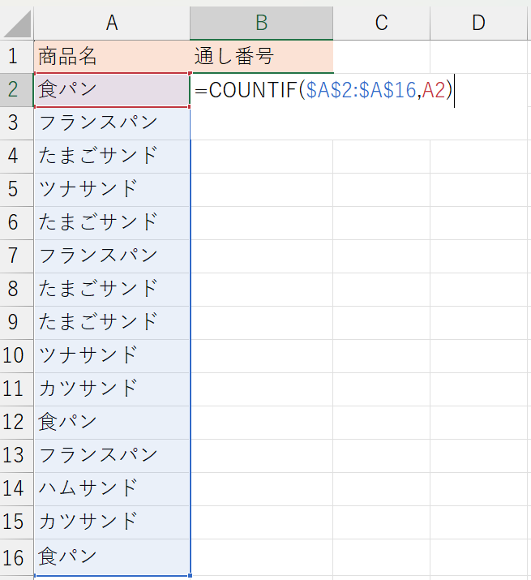Click empty cell B8
Screen dimensions: 531x580
click(x=261, y=290)
